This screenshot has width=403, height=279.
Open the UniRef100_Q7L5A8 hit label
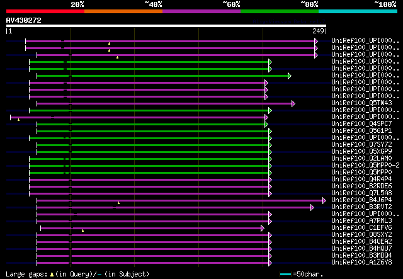point(361,193)
